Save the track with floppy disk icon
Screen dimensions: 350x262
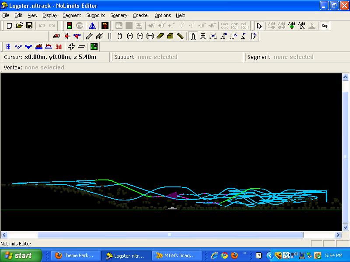point(29,26)
